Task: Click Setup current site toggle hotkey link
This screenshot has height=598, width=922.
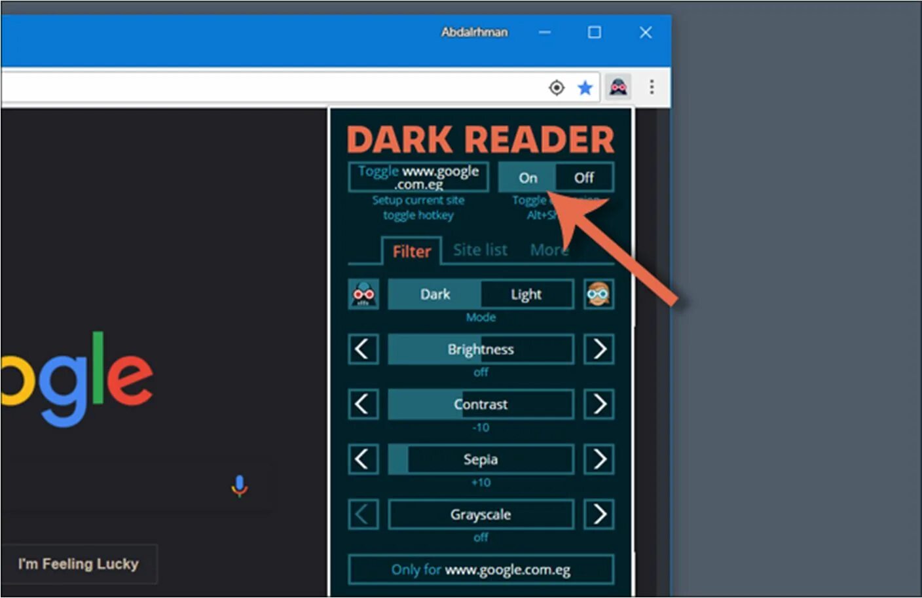Action: (418, 208)
